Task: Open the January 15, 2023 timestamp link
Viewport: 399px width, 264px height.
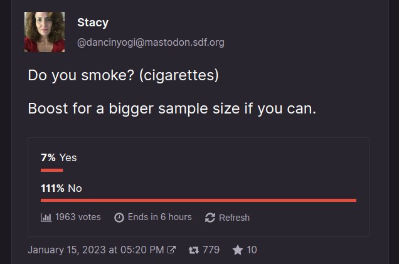Action: coord(96,250)
